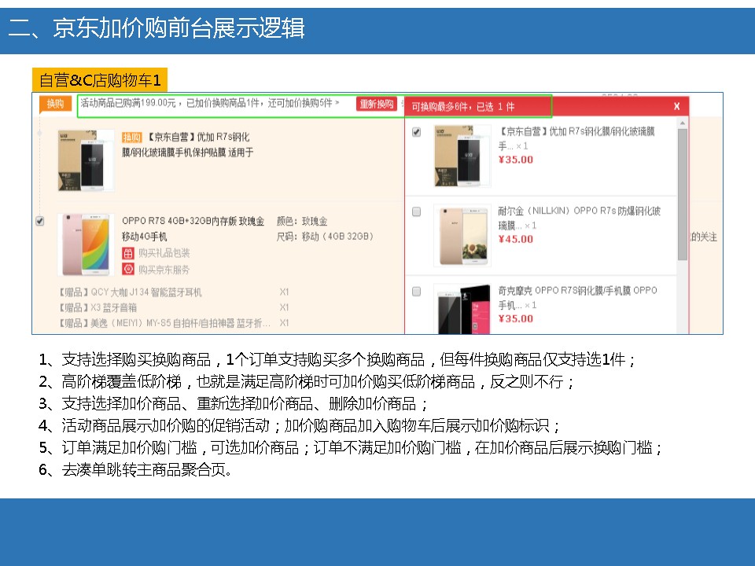The width and height of the screenshot is (755, 566).
Task: Click bullet 2 text starting 高阶梯覆盖低阶梯
Action: [x=317, y=382]
